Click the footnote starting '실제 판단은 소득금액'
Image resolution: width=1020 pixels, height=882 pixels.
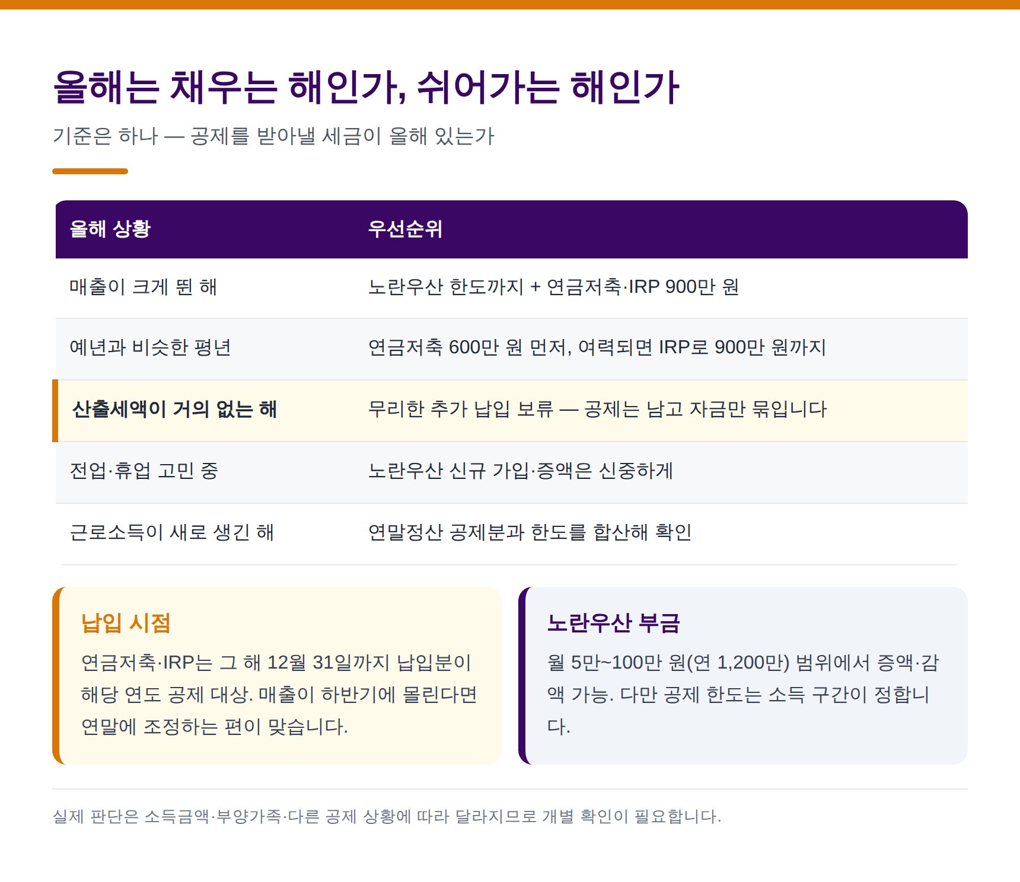click(x=387, y=816)
